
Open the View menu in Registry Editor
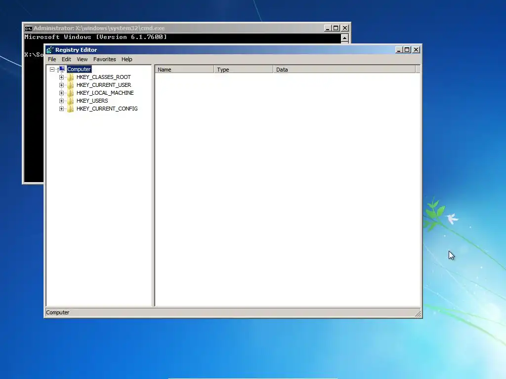pyautogui.click(x=82, y=59)
